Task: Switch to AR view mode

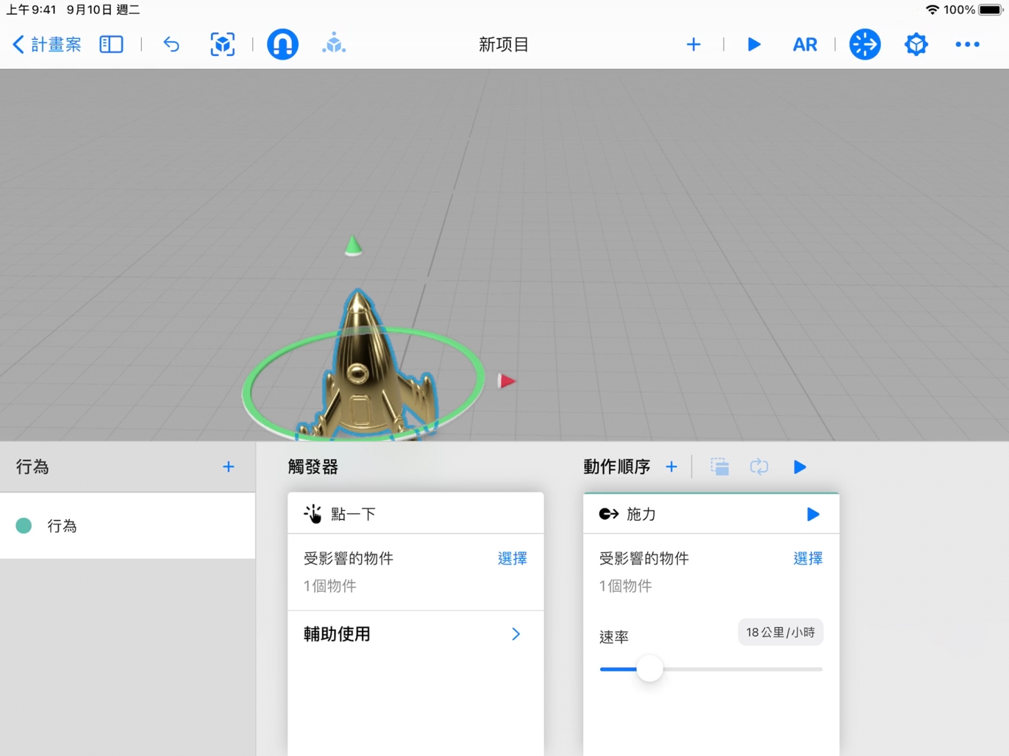Action: coord(805,44)
